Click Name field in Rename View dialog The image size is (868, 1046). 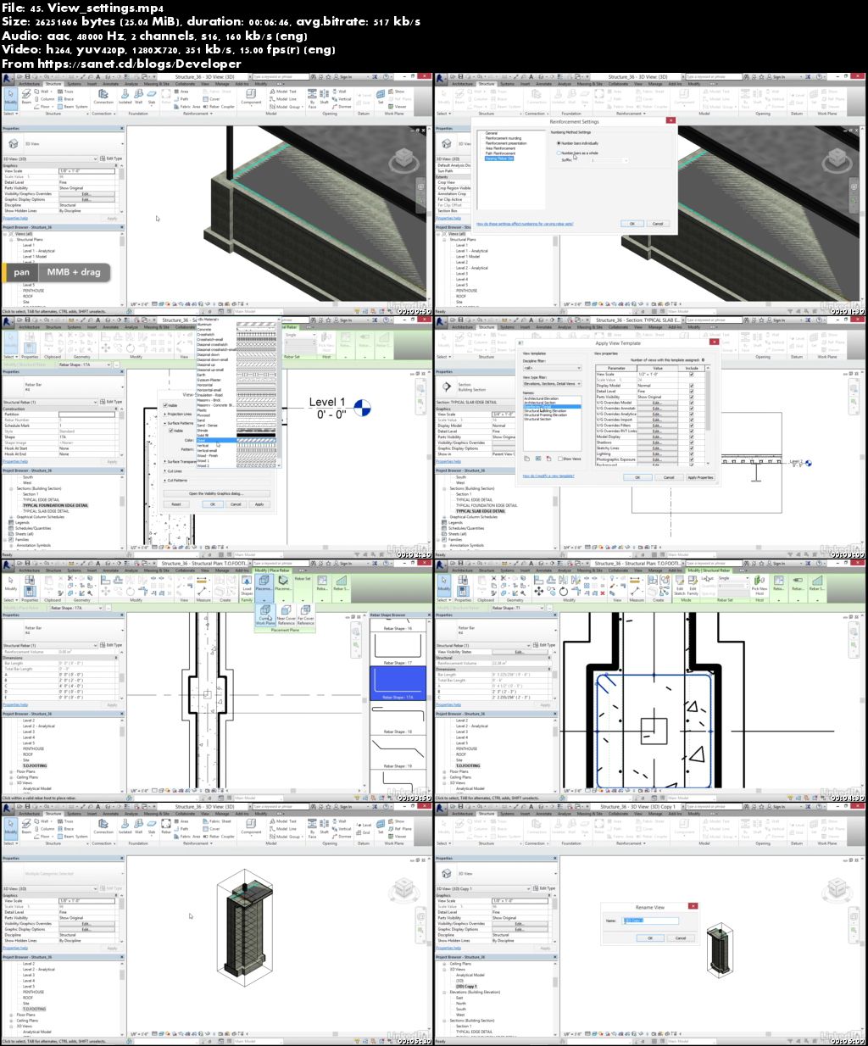coord(650,921)
